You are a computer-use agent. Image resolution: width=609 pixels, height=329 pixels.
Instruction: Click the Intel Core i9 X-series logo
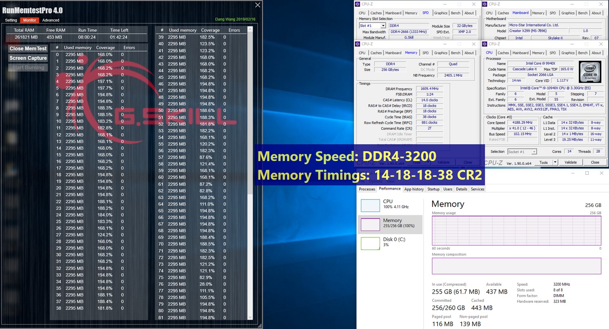tap(590, 72)
